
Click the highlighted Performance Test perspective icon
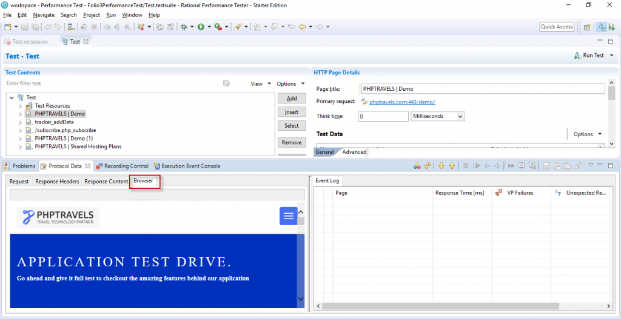(602, 27)
